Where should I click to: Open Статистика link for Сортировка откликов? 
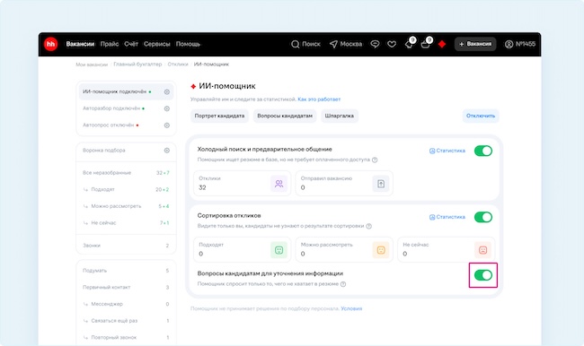(447, 217)
